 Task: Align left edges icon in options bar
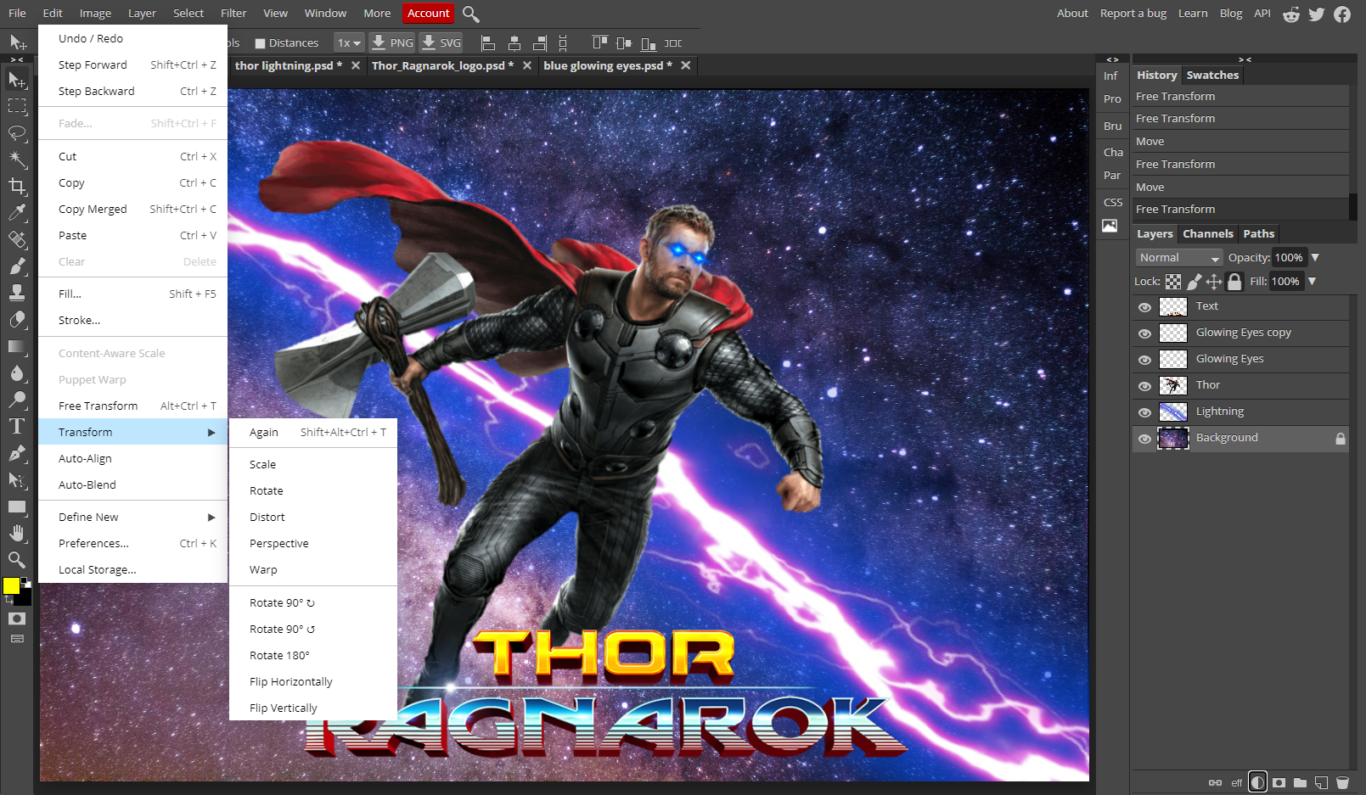tap(488, 43)
